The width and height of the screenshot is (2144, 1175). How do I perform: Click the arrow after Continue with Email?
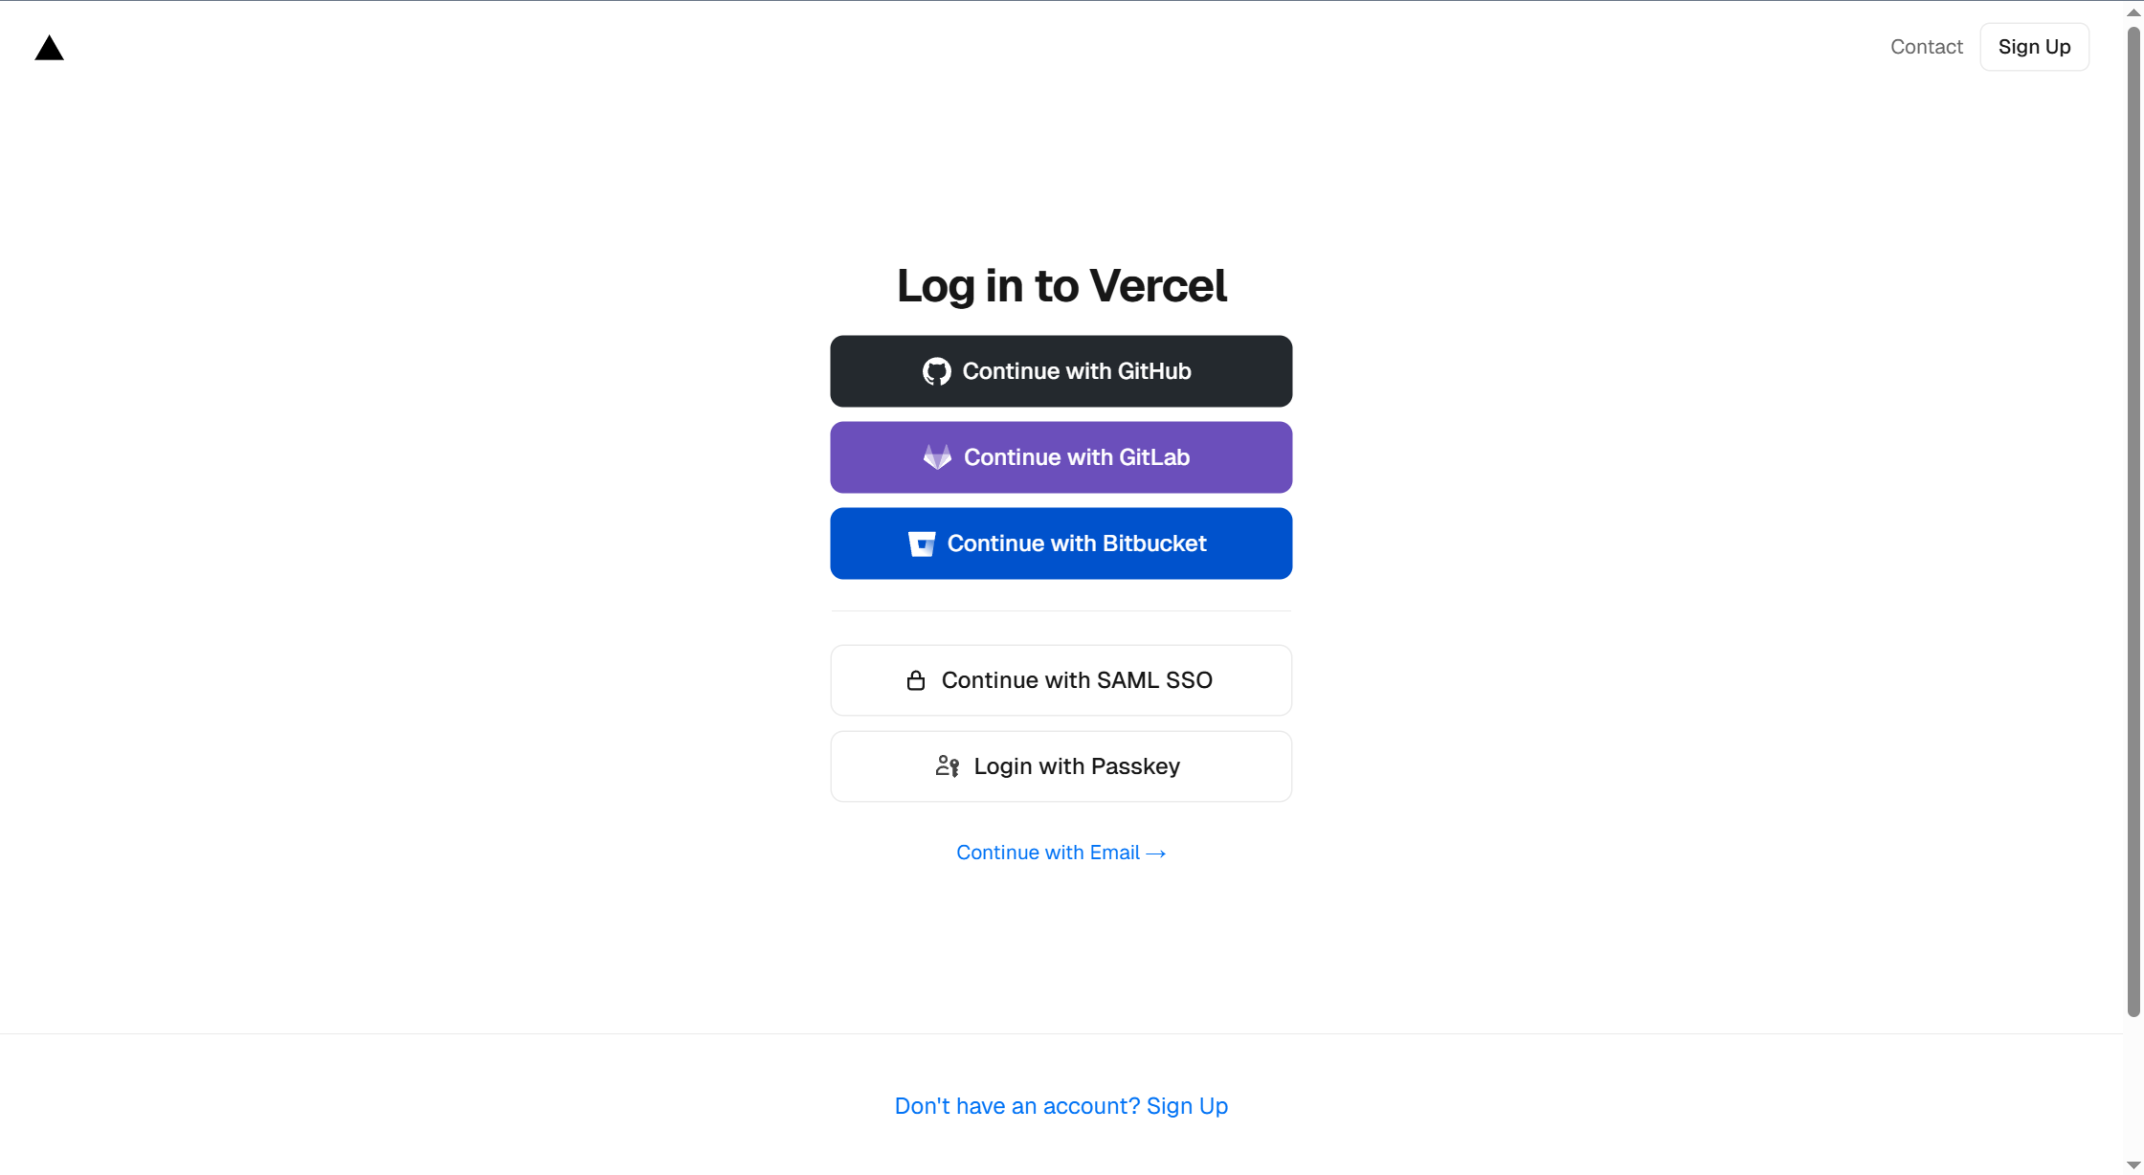pyautogui.click(x=1156, y=853)
